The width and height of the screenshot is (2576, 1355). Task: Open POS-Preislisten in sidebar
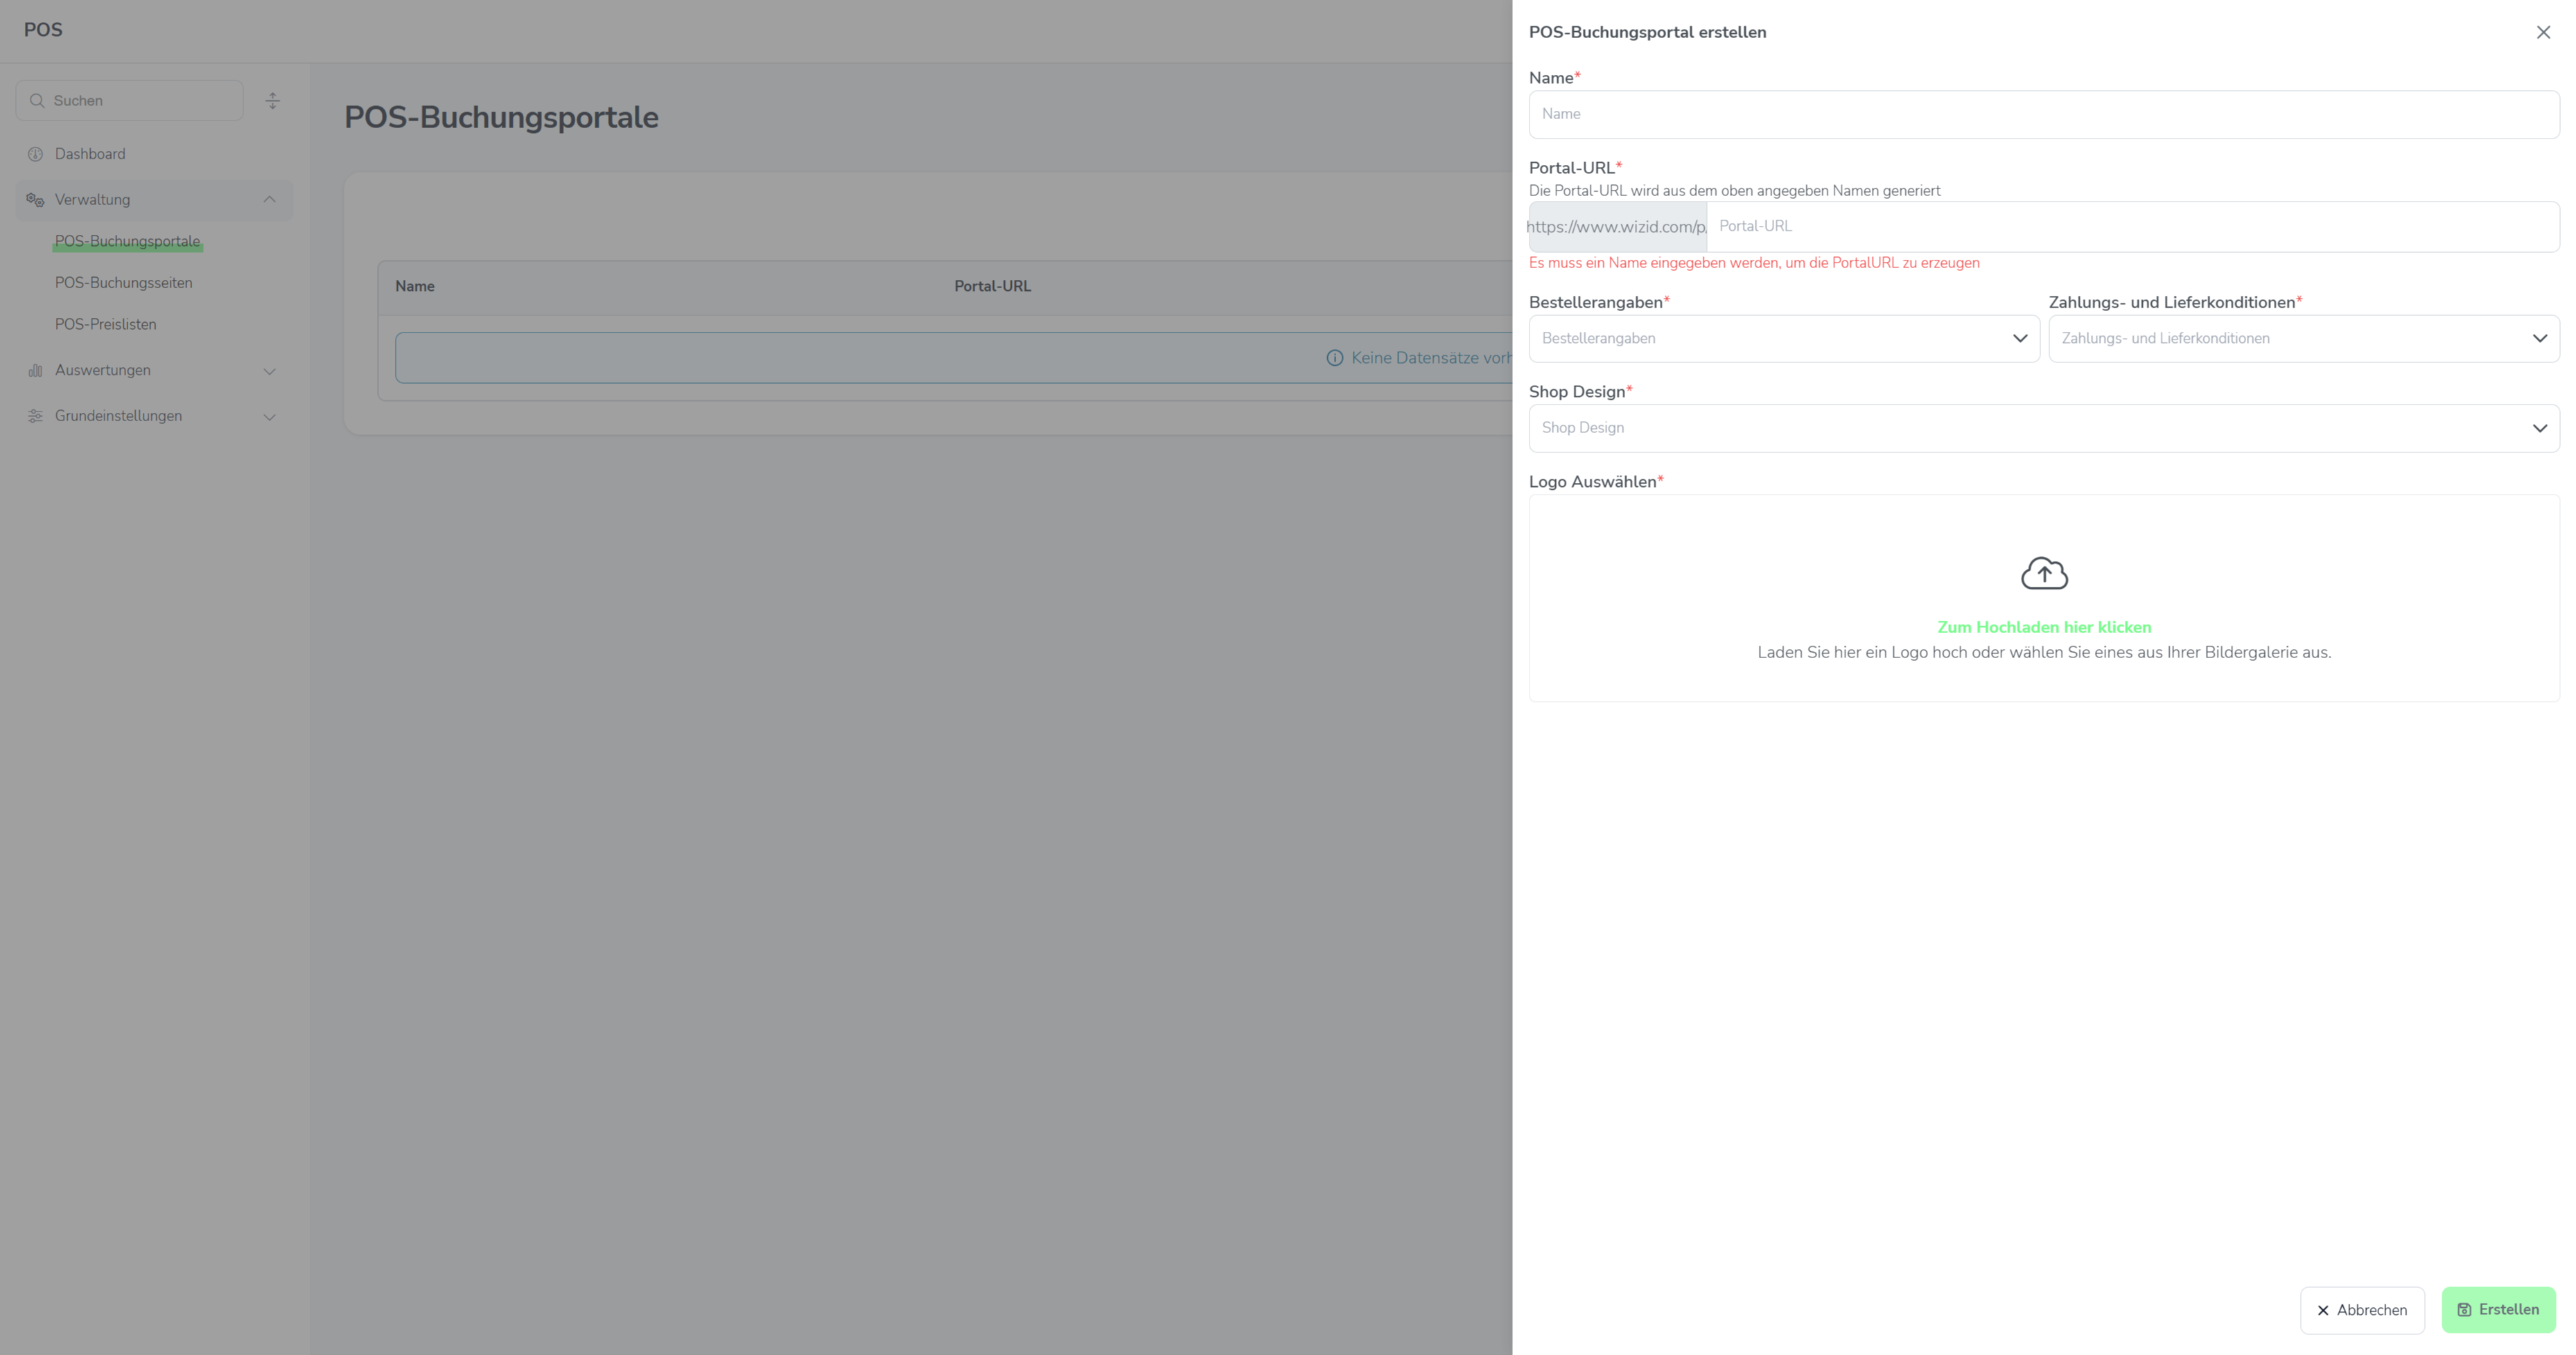[x=105, y=325]
